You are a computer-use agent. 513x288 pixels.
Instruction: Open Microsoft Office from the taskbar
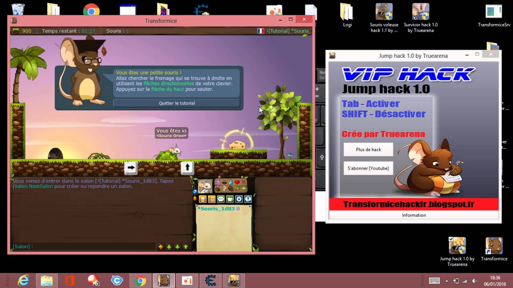(x=70, y=281)
